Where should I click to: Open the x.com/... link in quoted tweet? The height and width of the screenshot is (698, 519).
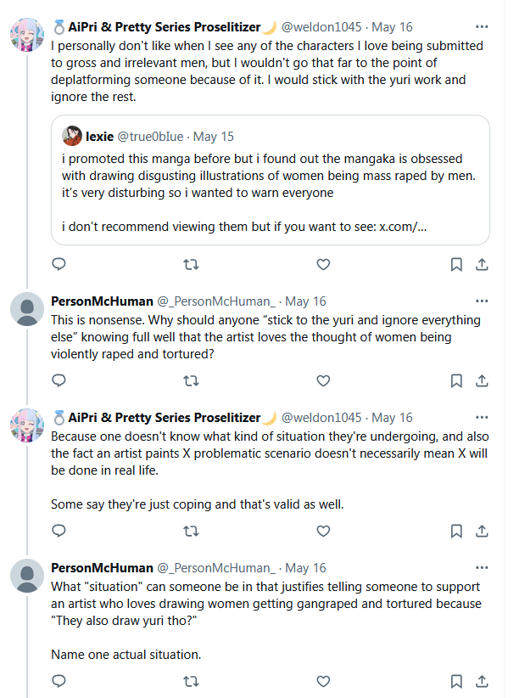pos(402,227)
